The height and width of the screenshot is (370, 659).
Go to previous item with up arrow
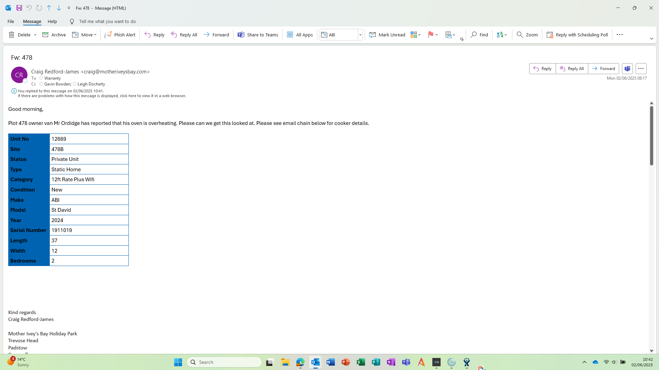pyautogui.click(x=49, y=8)
